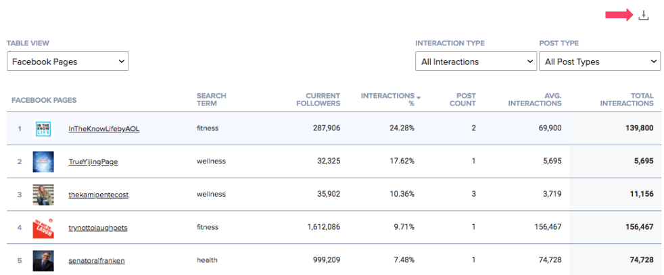Click the Search Term column header

(211, 99)
